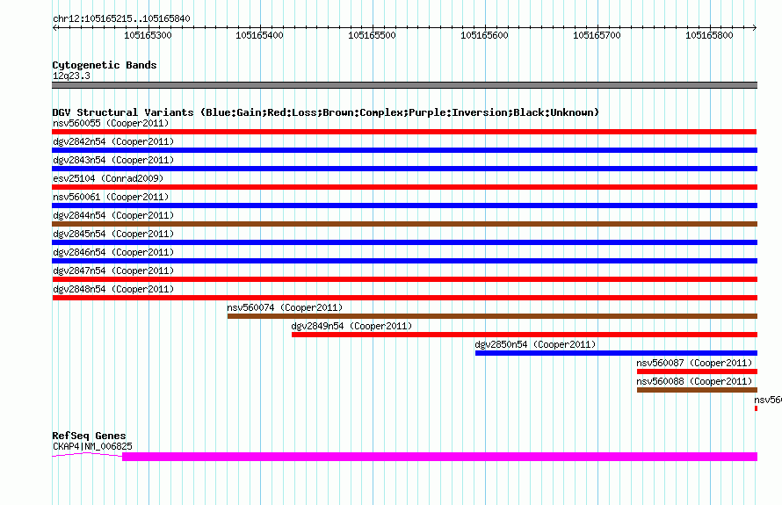Click the dgv2850n54 (Cooper2011) label
782x505 pixels.
535,344
